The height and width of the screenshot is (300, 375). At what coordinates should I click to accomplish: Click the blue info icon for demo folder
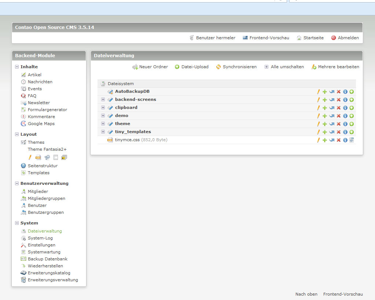point(345,116)
